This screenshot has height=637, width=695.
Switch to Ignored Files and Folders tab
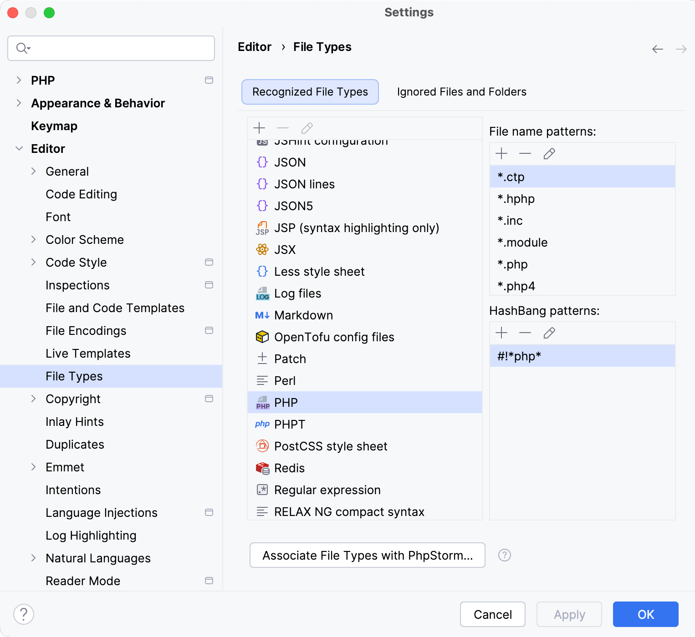tap(461, 91)
